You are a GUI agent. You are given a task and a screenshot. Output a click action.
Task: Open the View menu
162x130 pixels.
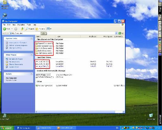coord(14,25)
